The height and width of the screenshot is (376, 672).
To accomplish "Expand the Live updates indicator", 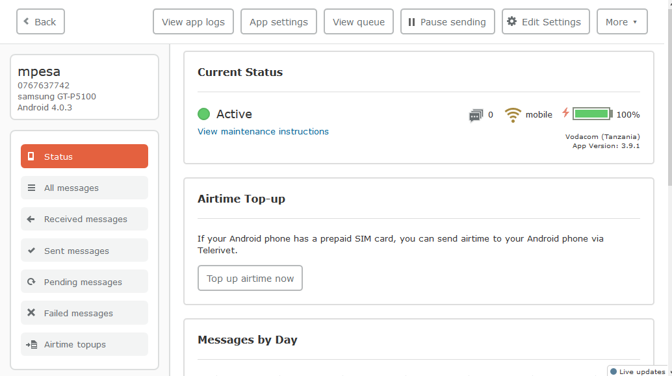I will click(x=639, y=371).
